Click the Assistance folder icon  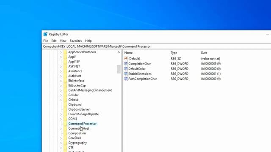(x=65, y=71)
